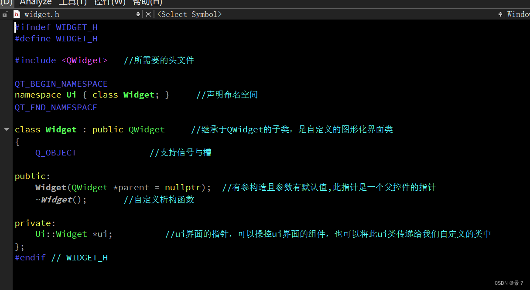Click the Window label at top right
This screenshot has height=290, width=530.
coord(520,14)
